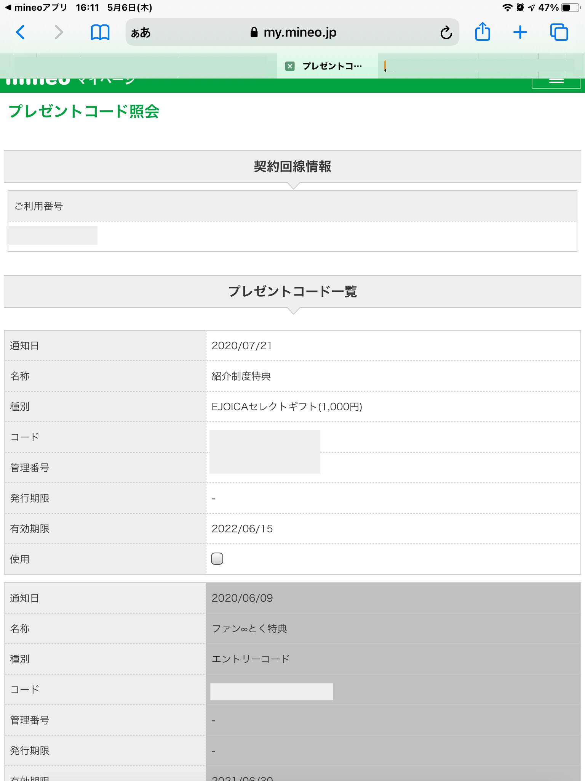Reload the my.mineo.jp page
This screenshot has width=585, height=781.
pyautogui.click(x=446, y=33)
